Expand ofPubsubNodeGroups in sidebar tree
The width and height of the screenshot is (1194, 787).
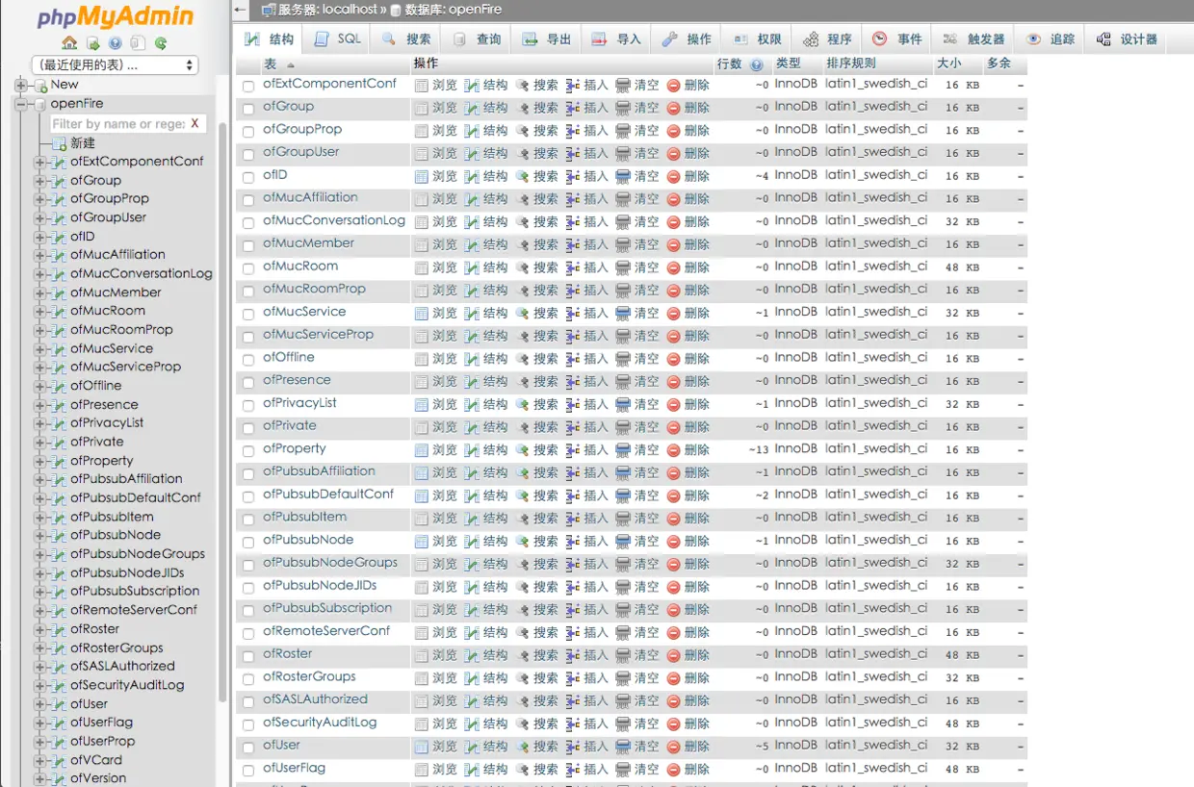[x=40, y=554]
